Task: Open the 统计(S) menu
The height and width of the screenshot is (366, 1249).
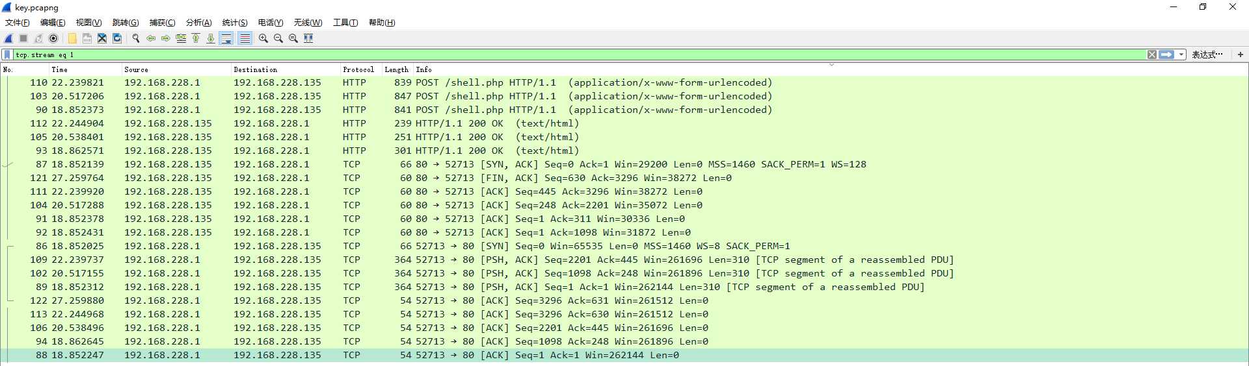Action: click(235, 23)
